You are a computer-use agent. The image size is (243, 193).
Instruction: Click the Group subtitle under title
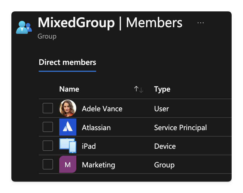(x=47, y=36)
